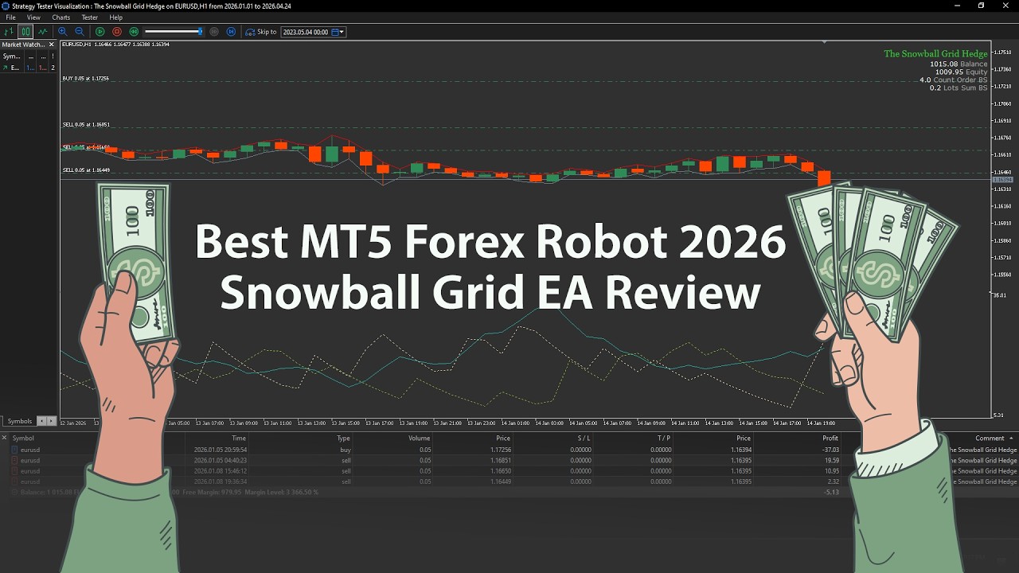Sort trades by S / L column
The height and width of the screenshot is (573, 1019).
coord(584,438)
